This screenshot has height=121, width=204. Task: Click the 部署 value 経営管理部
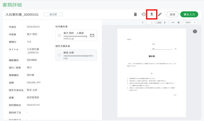(x=33, y=97)
